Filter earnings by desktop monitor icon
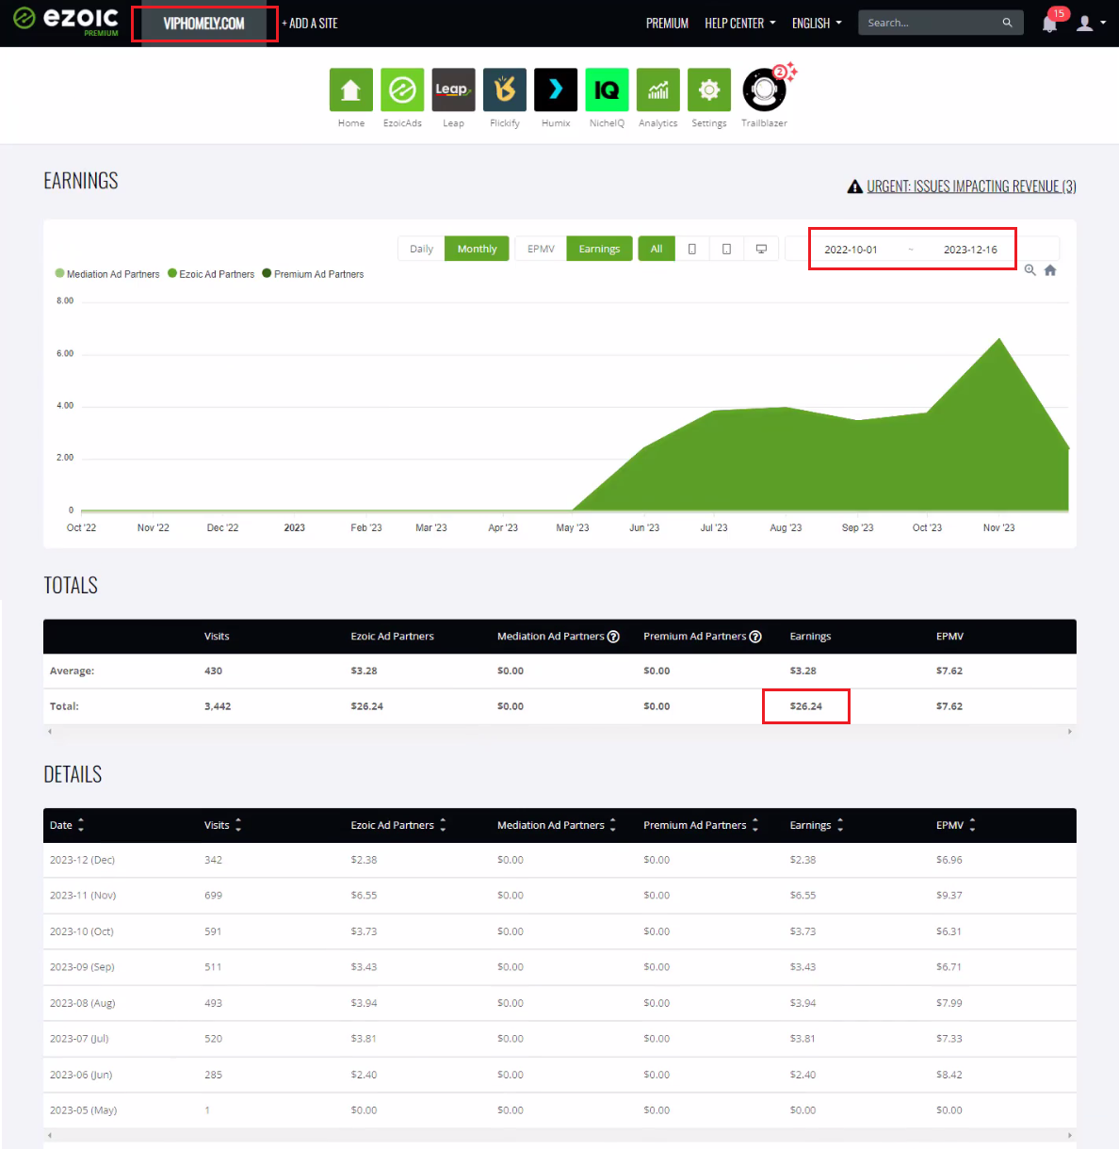The image size is (1119, 1149). coord(761,249)
